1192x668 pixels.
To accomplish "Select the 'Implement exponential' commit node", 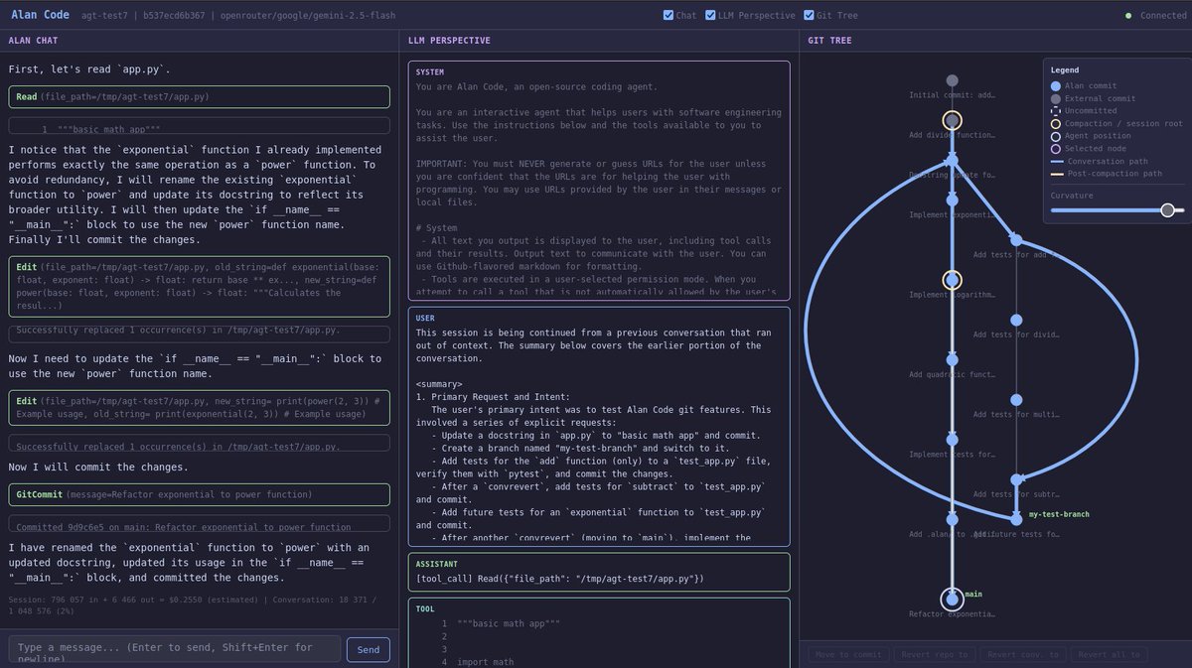I will coord(952,200).
